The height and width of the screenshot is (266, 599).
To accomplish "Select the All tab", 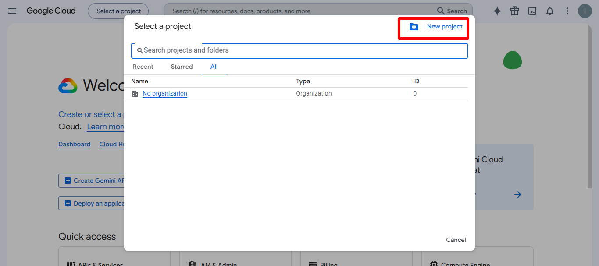I will (214, 67).
